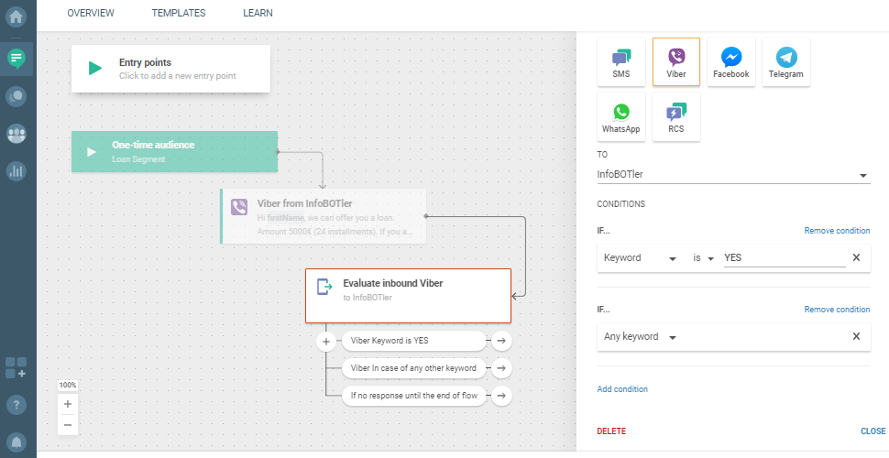Click the Add condition link
889x458 pixels.
(622, 389)
